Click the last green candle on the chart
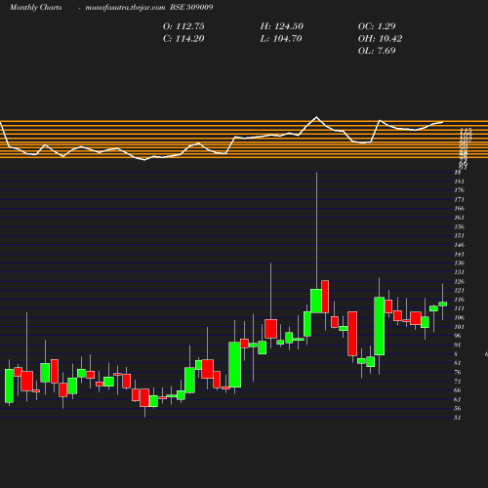 (x=442, y=305)
